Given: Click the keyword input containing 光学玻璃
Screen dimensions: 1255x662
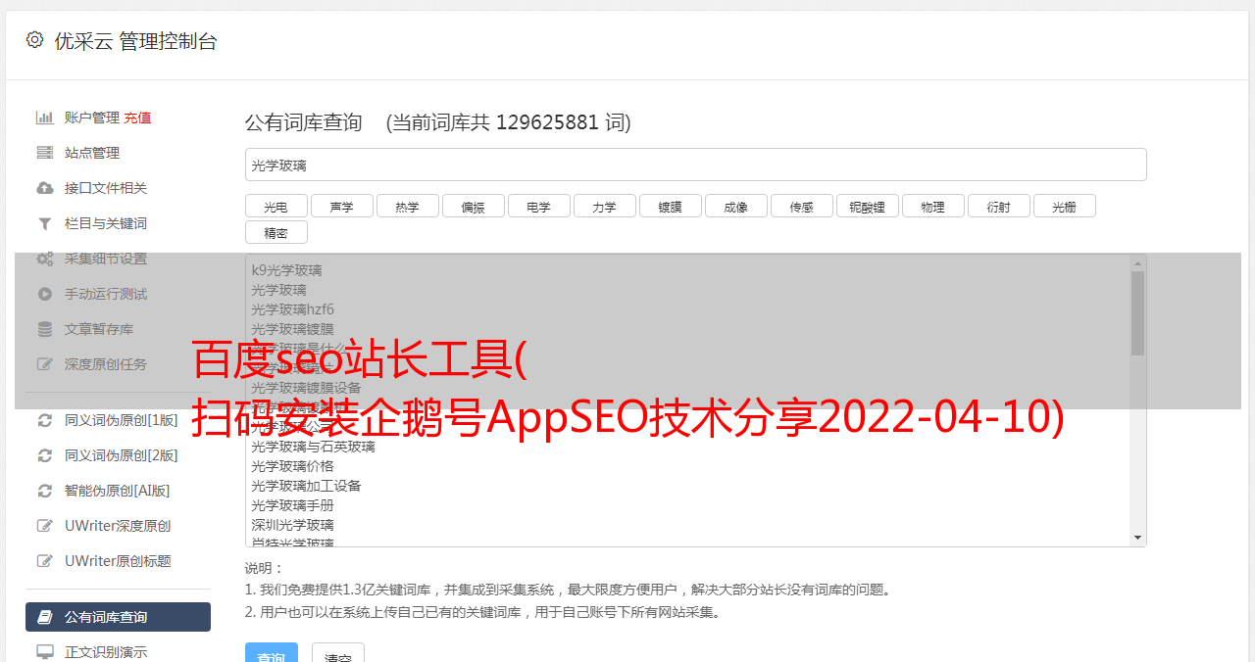Looking at the screenshot, I should pyautogui.click(x=695, y=165).
